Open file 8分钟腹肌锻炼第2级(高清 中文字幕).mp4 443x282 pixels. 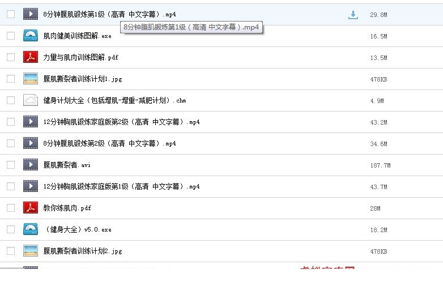point(109,143)
